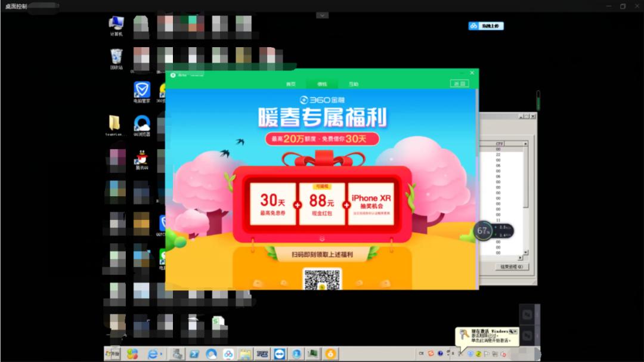Click the green flag icon in the system tray
This screenshot has width=644, height=362.
[487, 354]
